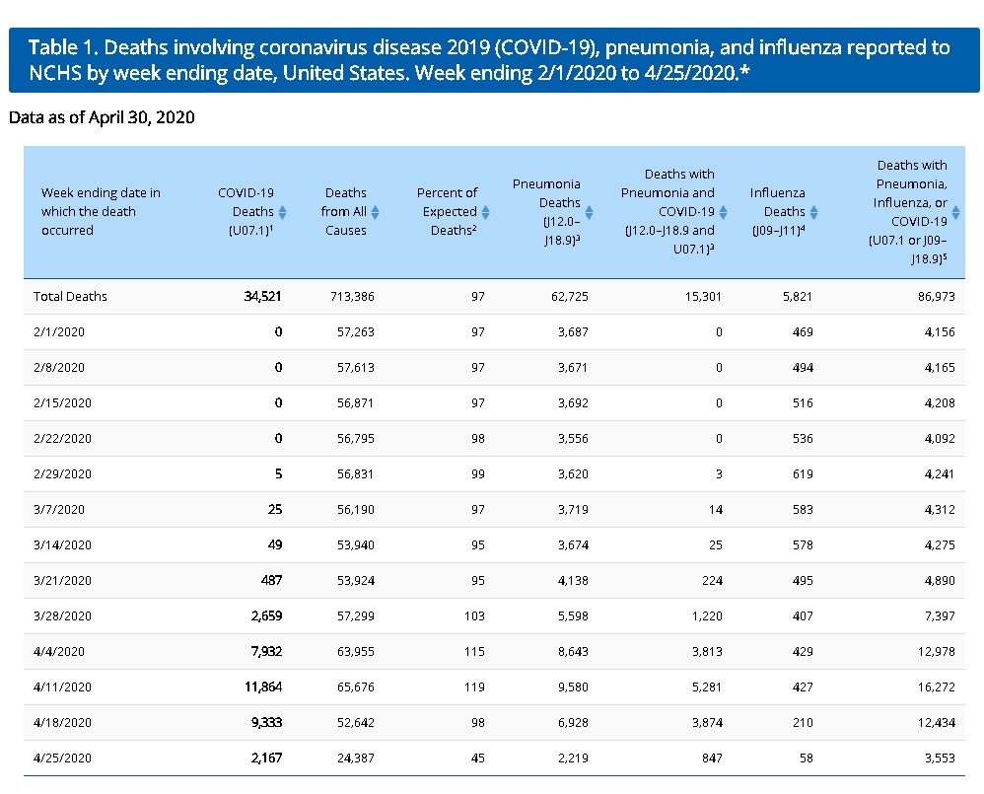Select the 3/14/2020 row date

pos(62,544)
